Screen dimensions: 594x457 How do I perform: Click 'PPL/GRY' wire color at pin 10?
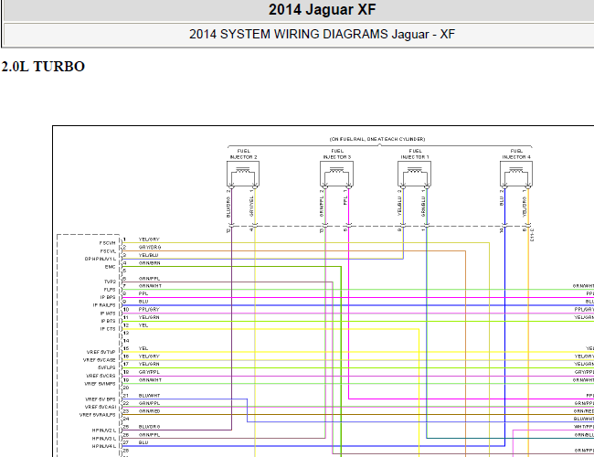(x=149, y=310)
